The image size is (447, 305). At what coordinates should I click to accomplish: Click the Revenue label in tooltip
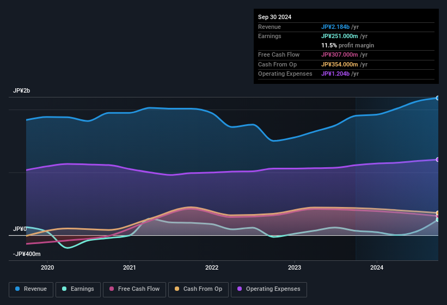click(x=270, y=27)
